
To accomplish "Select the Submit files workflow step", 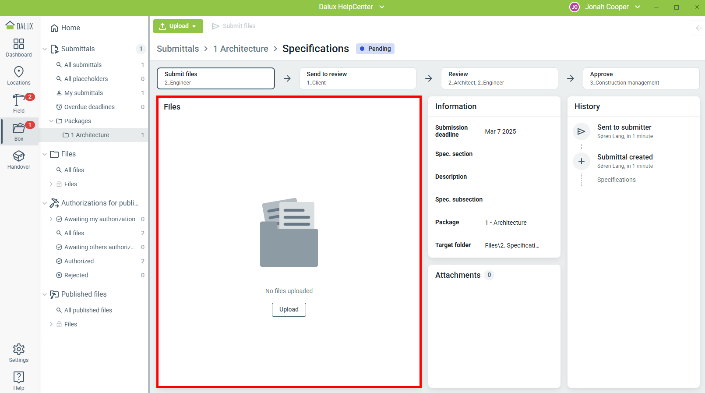I will pos(216,78).
